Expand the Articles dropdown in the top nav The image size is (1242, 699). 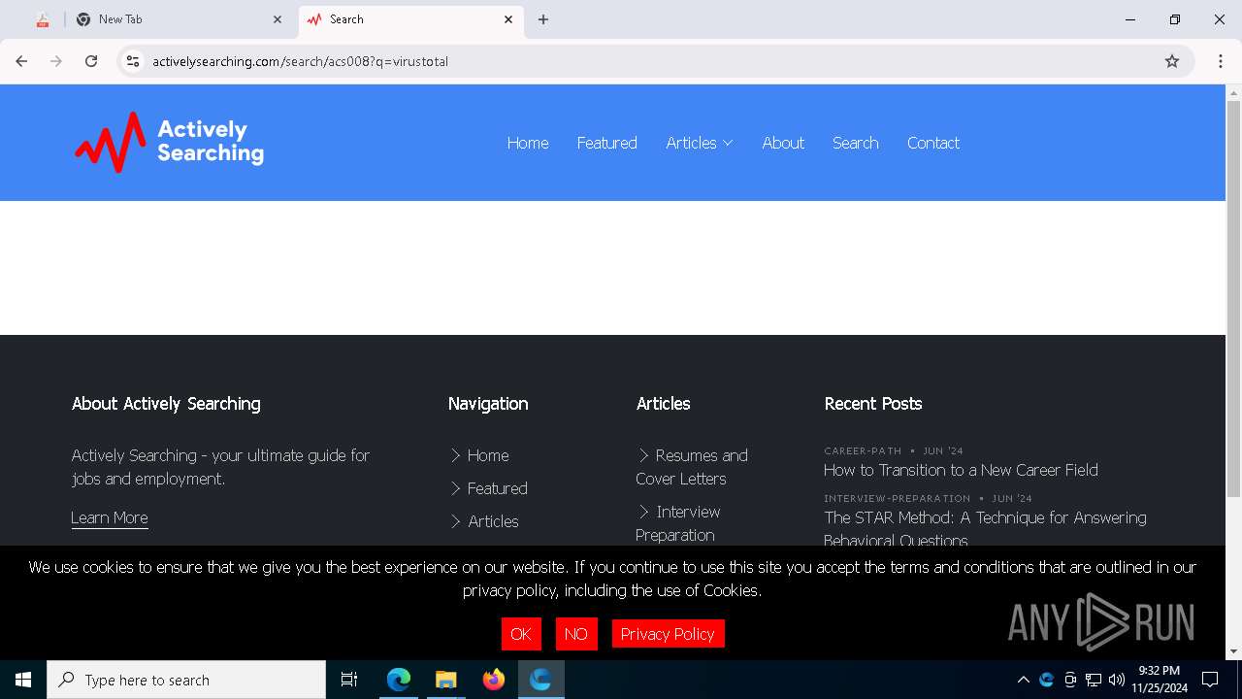700,143
